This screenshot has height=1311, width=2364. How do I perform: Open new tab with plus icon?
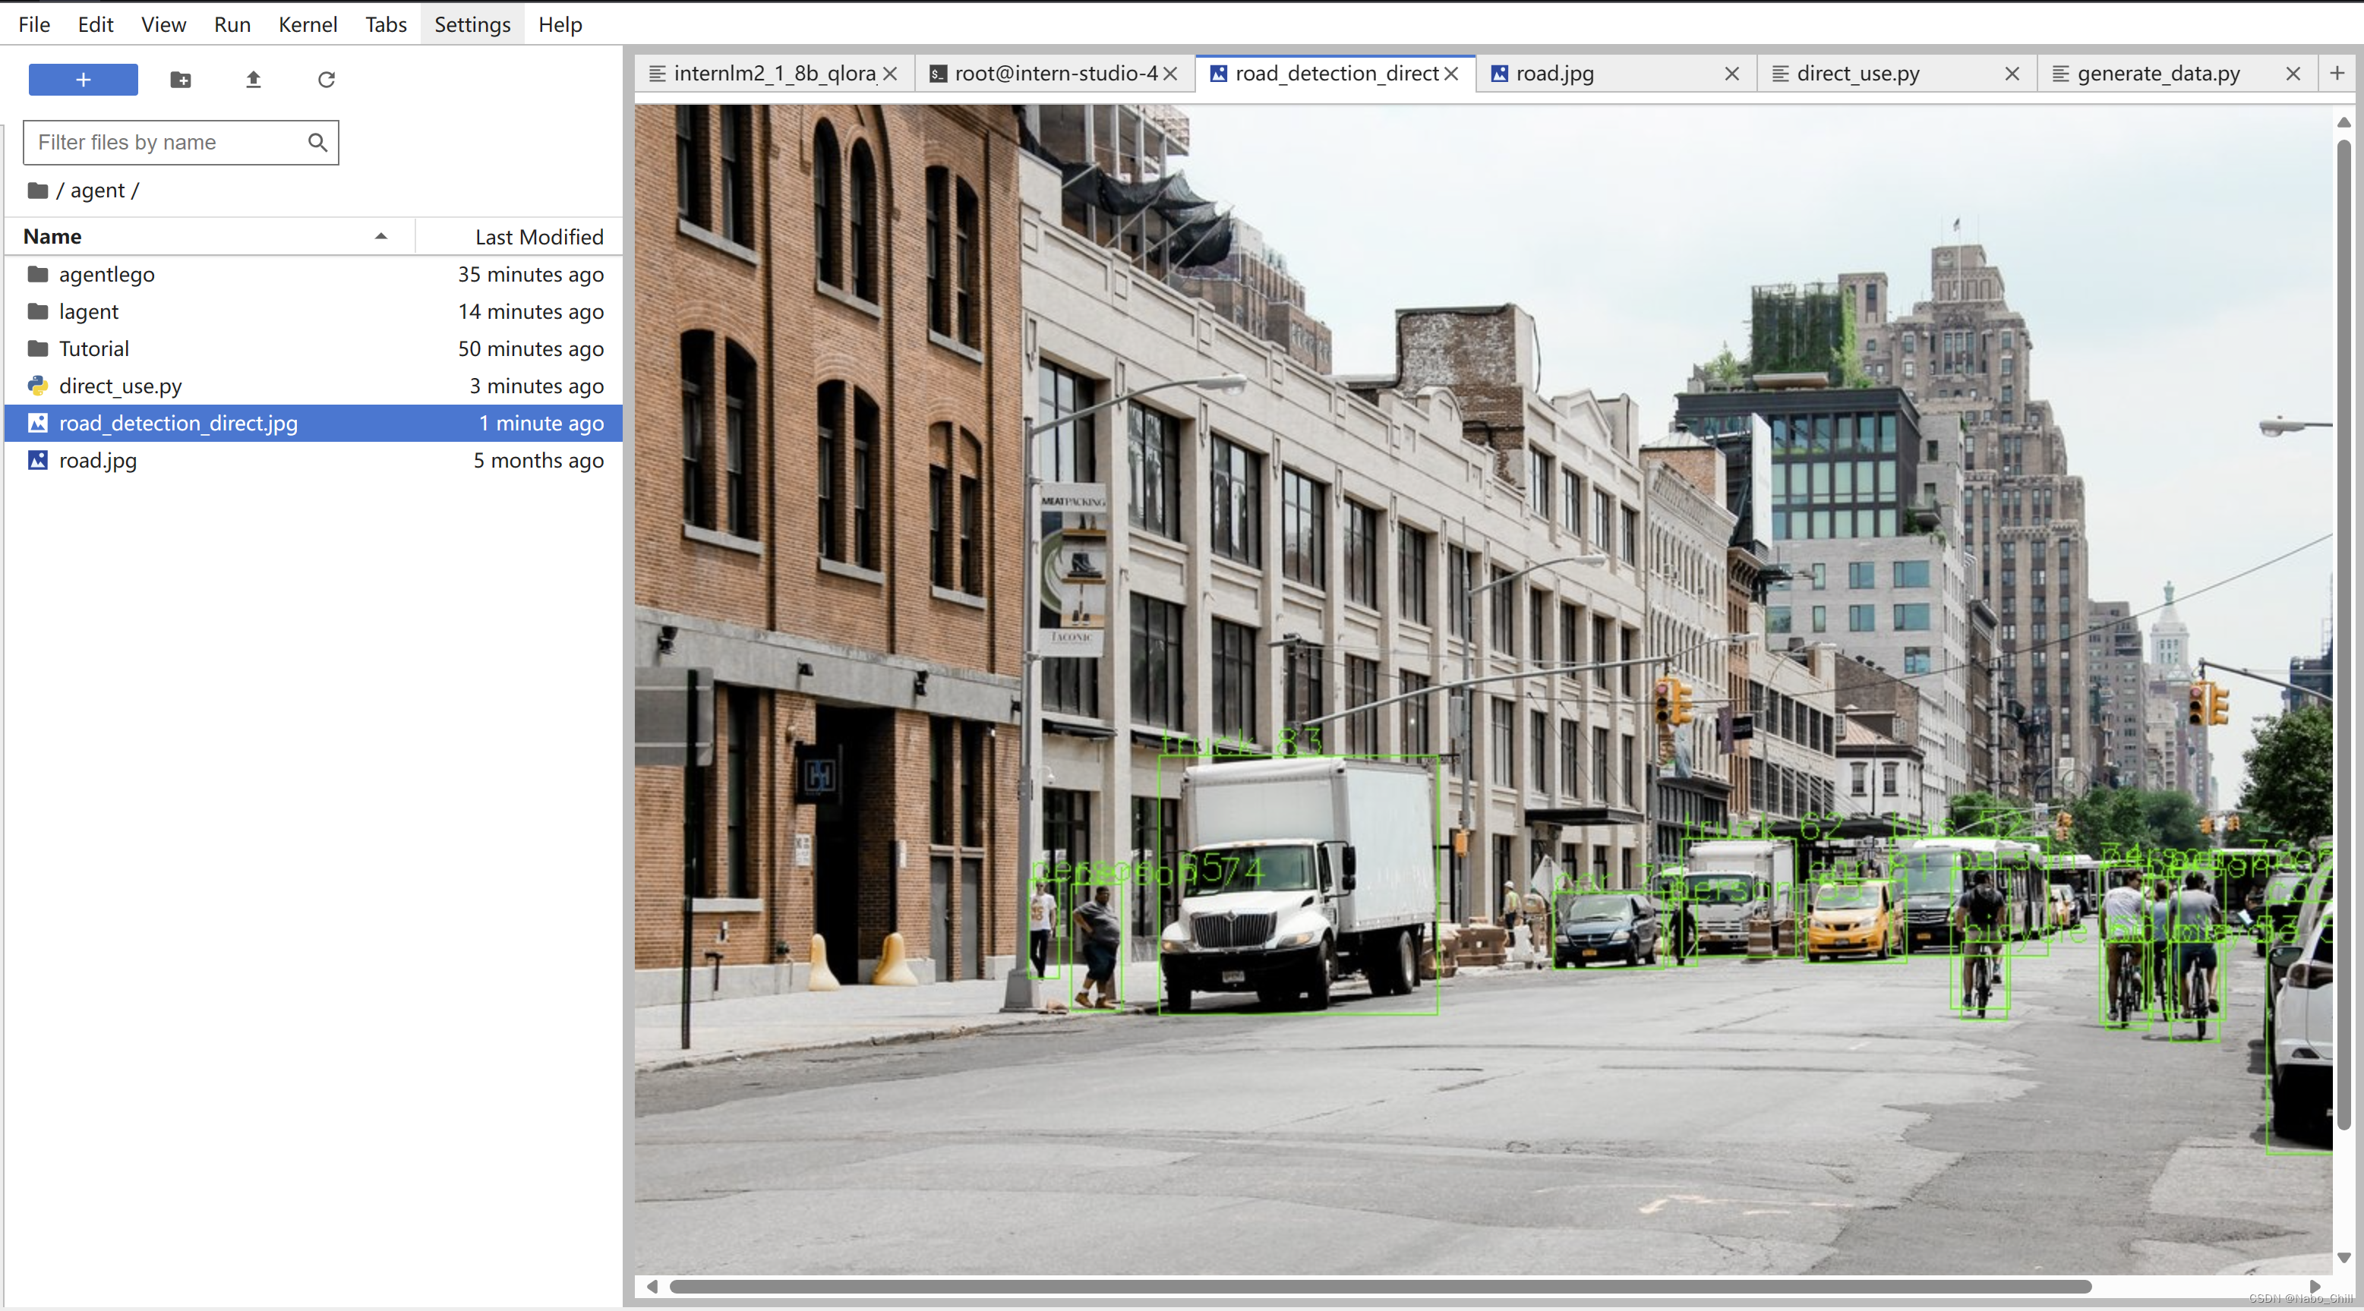(2337, 74)
